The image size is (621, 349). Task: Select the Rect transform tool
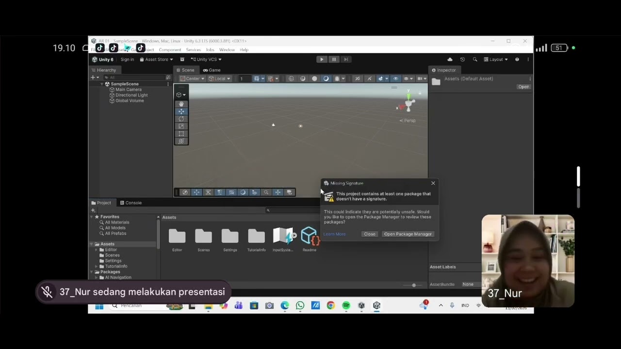181,134
